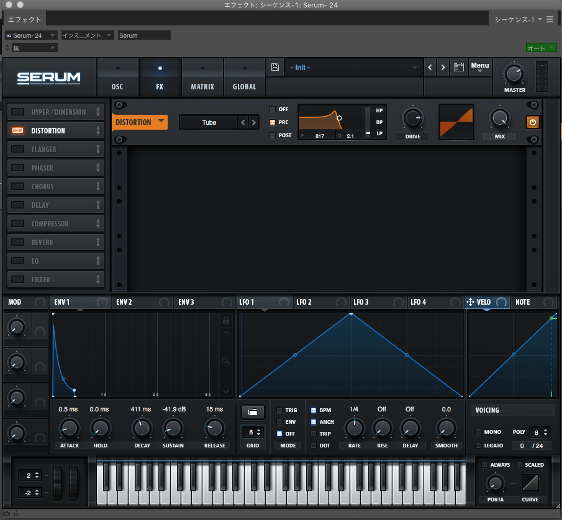Viewport: 562px width, 520px height.
Task: Click the LFO folder load shape icon
Action: [253, 412]
